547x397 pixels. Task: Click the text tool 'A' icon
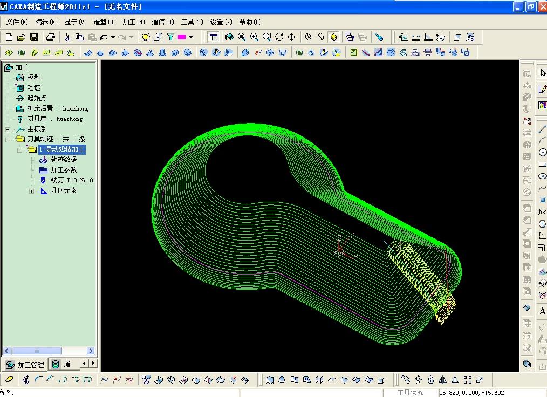pos(542,311)
